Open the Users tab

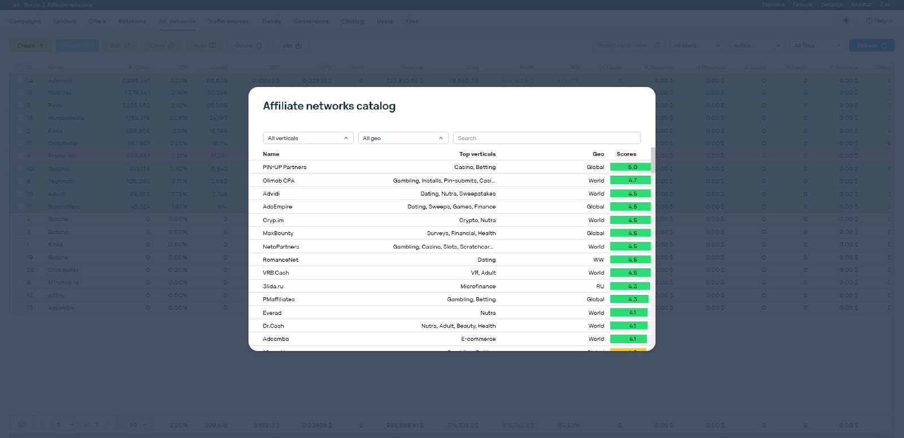[x=385, y=21]
